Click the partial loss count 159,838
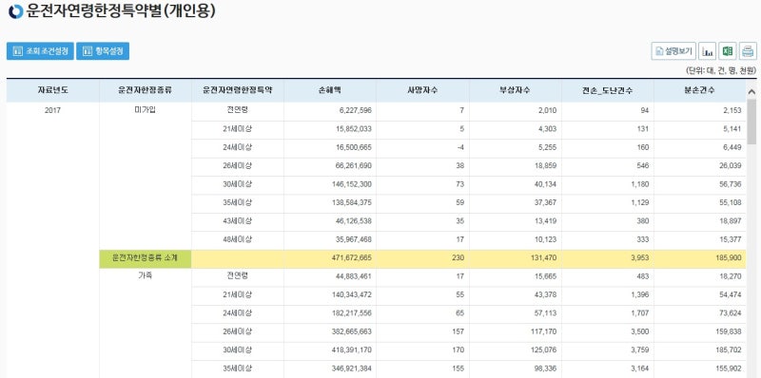This screenshot has width=761, height=378. [x=729, y=332]
